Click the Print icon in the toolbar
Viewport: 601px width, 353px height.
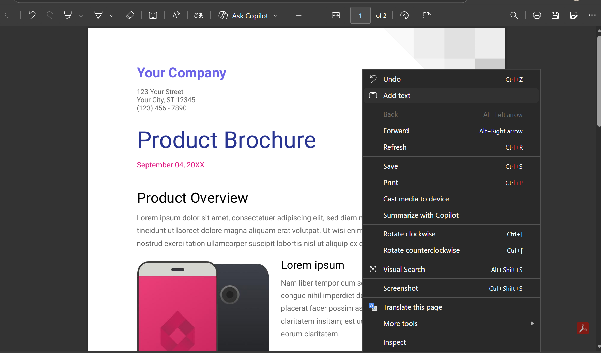(537, 15)
